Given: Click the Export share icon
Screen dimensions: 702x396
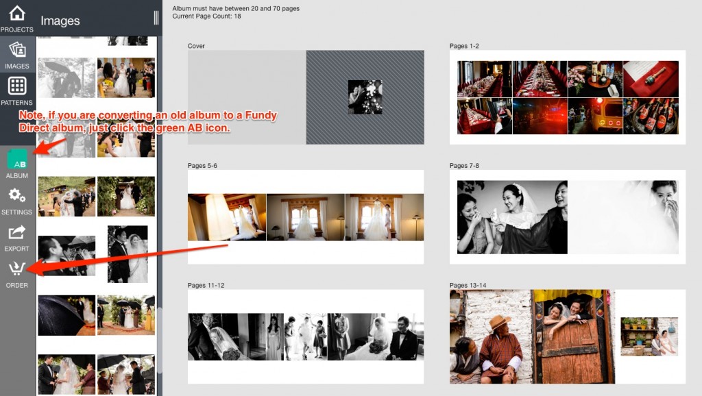Looking at the screenshot, I should coord(17,238).
